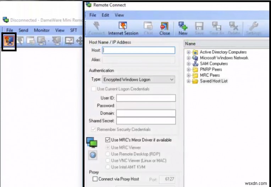Viewport: 271px width, 187px height.
Task: Select the Active Directory Computers label
Action: (223, 52)
